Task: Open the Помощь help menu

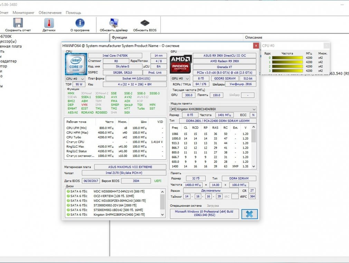Action: (73, 13)
